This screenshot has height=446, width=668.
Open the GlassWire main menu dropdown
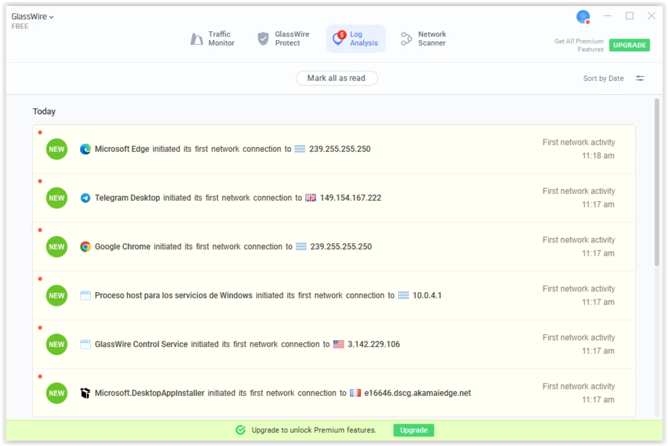tap(33, 17)
